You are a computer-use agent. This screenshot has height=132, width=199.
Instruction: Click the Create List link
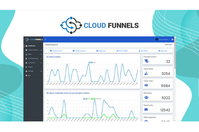[101, 51]
